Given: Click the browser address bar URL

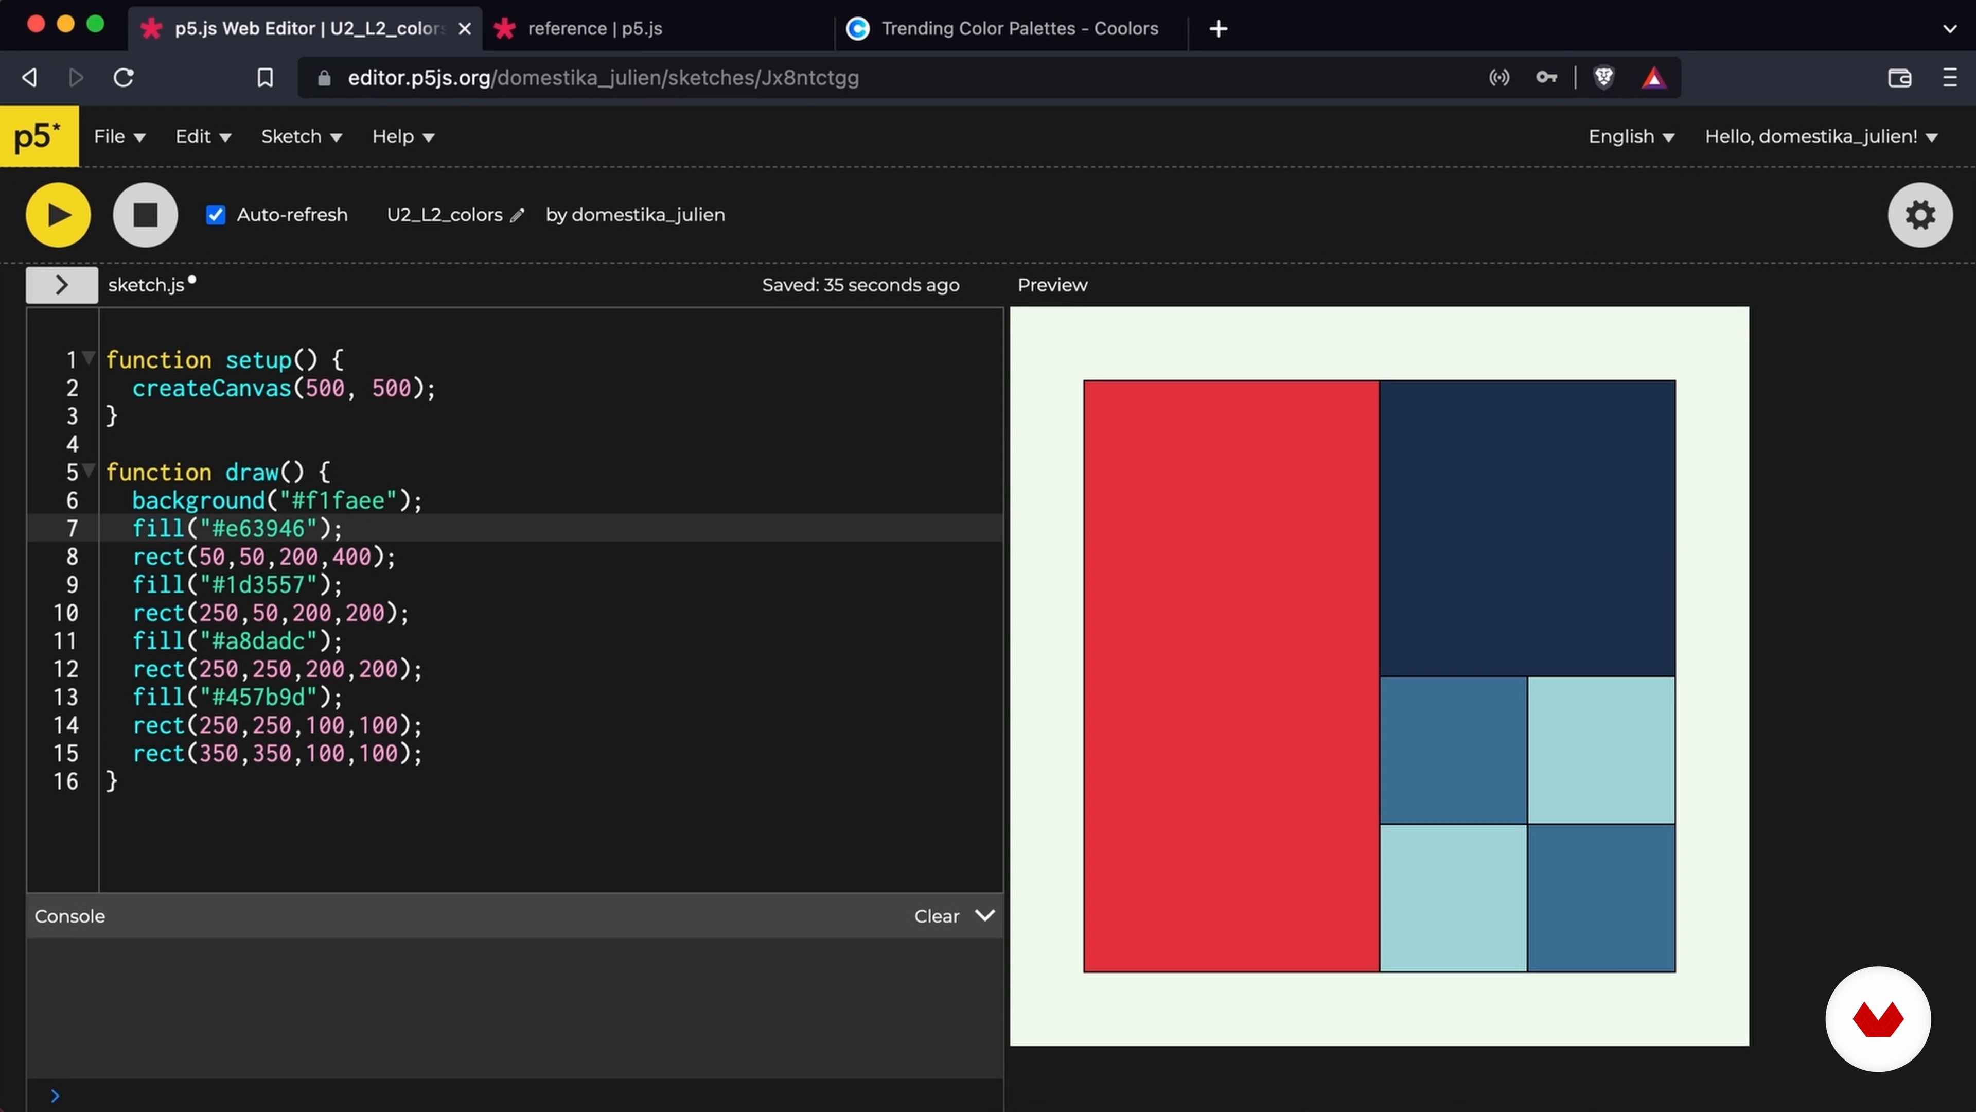Looking at the screenshot, I should coord(603,78).
